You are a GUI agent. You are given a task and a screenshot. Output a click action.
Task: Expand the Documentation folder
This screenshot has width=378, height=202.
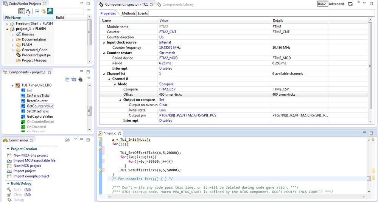click(12, 40)
